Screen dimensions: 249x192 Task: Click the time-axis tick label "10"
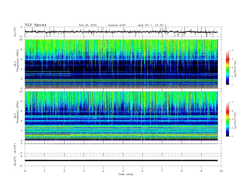[x=221, y=171]
